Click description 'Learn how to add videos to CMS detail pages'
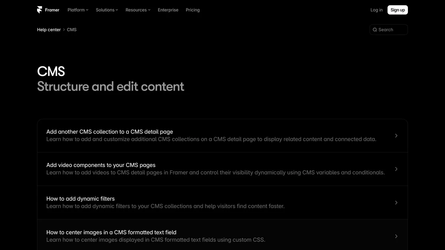 (x=215, y=173)
